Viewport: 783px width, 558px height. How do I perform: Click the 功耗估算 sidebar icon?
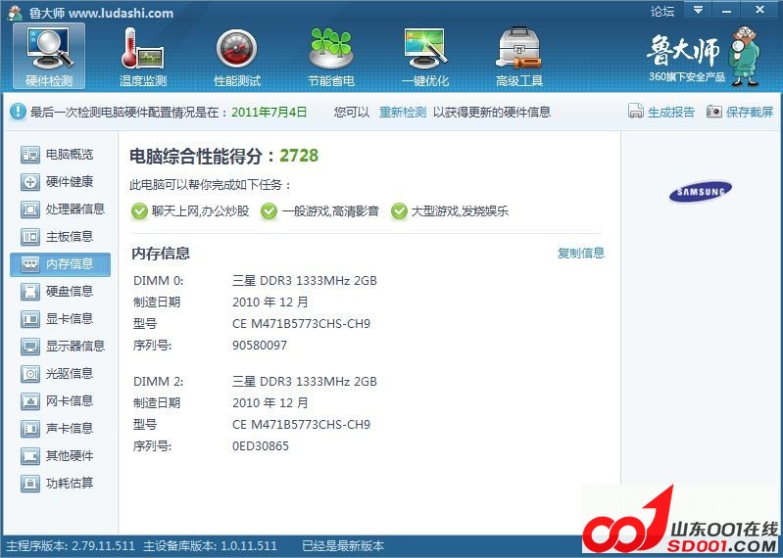click(30, 484)
